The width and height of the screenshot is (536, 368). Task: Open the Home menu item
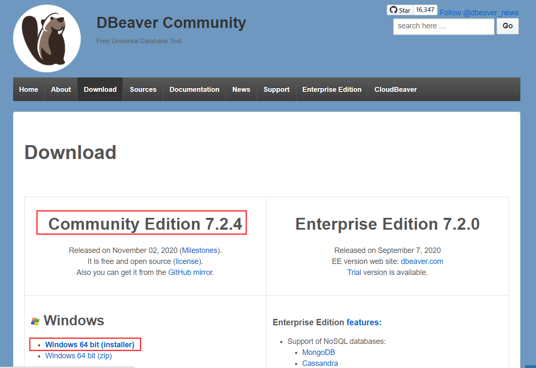[x=28, y=89]
